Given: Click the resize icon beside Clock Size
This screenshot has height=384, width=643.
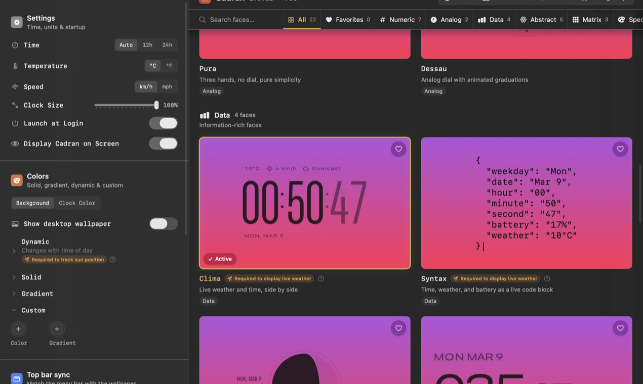Looking at the screenshot, I should tap(15, 105).
